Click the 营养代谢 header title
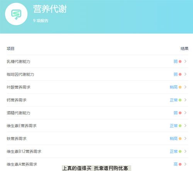 pos(50,9)
